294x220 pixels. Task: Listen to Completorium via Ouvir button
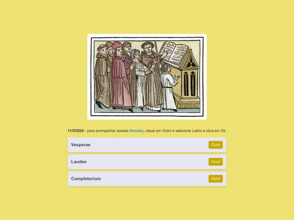pos(216,179)
